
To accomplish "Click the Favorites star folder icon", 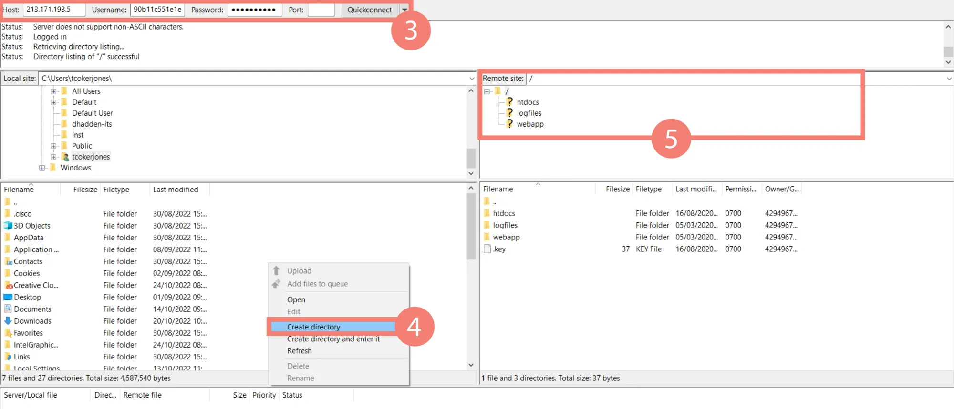I will tap(8, 332).
